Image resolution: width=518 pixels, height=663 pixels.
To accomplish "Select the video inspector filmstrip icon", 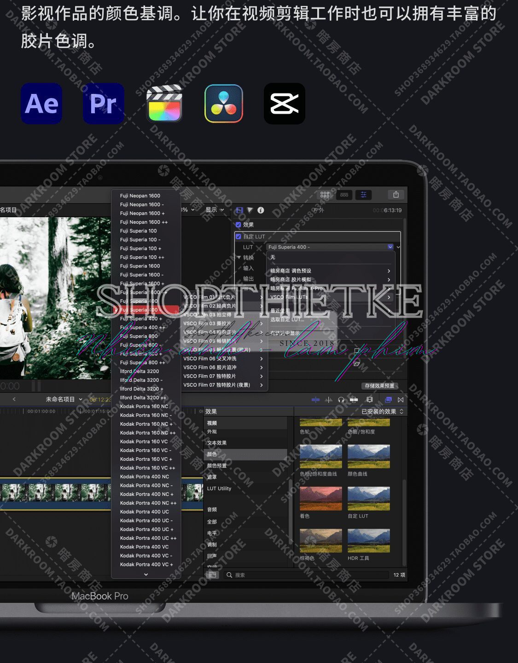I will pyautogui.click(x=239, y=210).
